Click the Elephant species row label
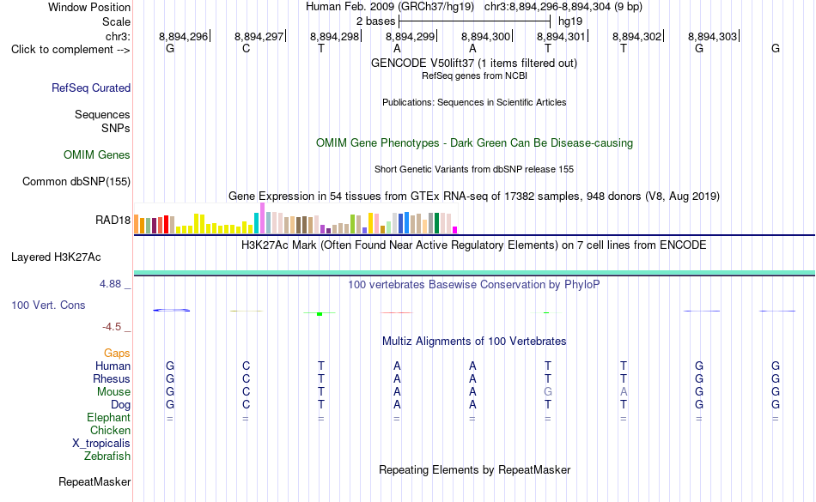This screenshot has width=816, height=502. [109, 417]
